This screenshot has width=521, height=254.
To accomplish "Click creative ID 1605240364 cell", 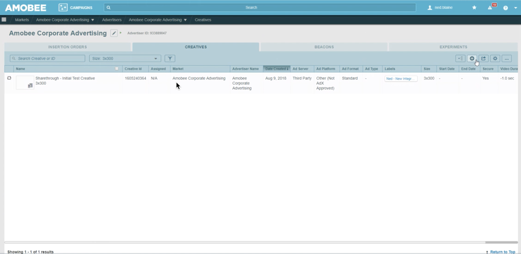I will pos(135,78).
